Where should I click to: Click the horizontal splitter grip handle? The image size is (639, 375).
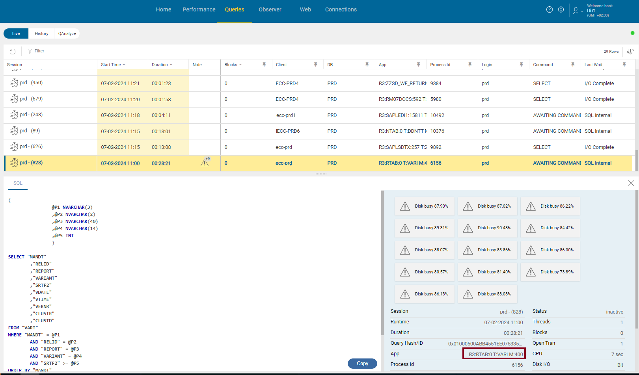pyautogui.click(x=321, y=174)
